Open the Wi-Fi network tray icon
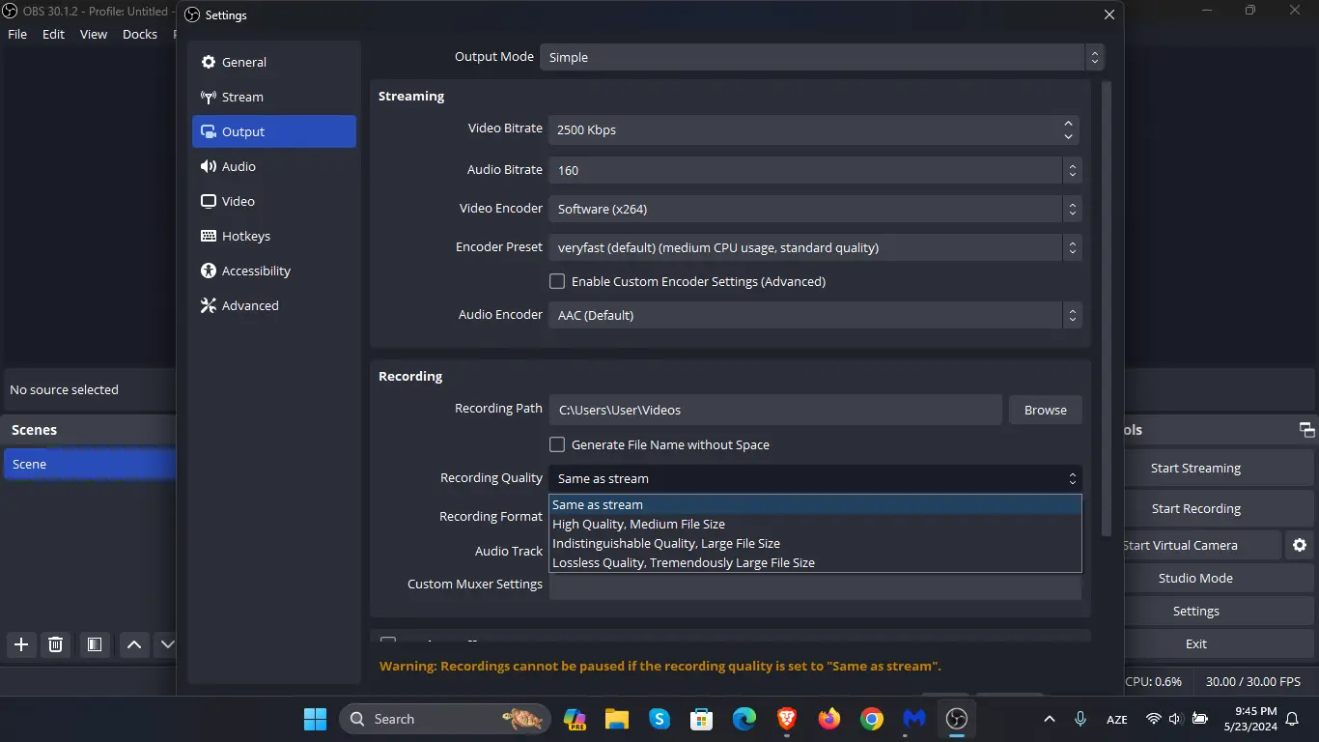Viewport: 1319px width, 742px height. click(1153, 719)
